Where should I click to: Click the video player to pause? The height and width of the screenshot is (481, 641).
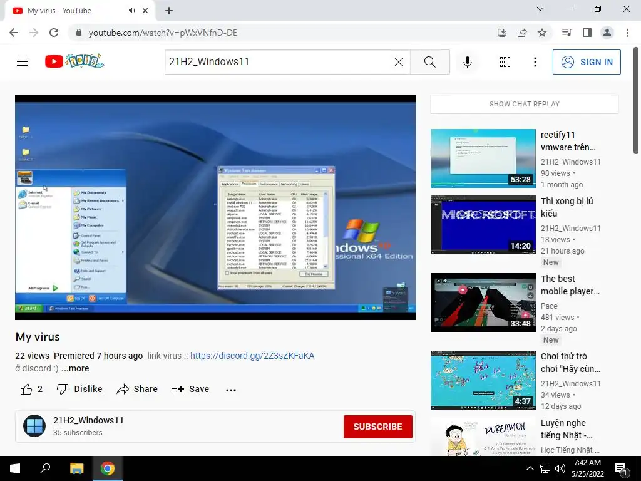pos(215,207)
